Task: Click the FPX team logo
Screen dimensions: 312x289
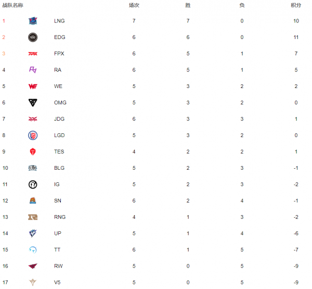Action: [x=33, y=54]
